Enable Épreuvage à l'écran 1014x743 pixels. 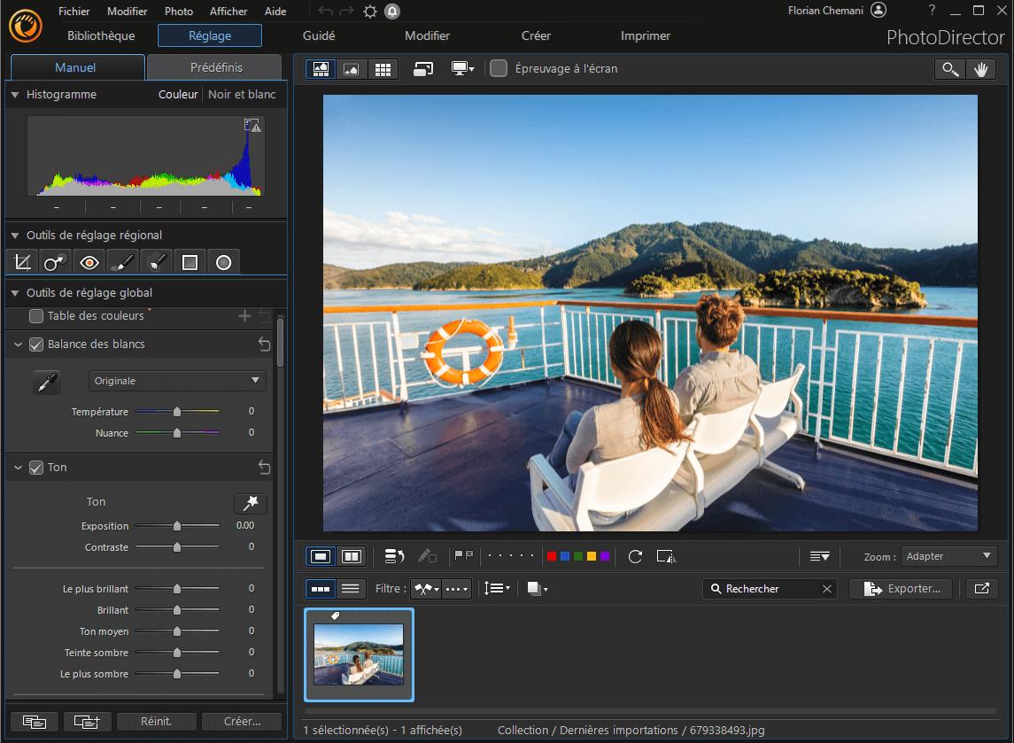click(x=499, y=68)
